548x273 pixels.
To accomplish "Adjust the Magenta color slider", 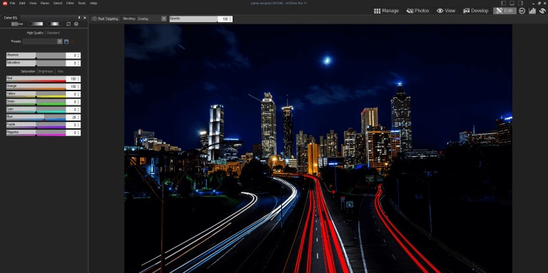I will click(x=36, y=133).
